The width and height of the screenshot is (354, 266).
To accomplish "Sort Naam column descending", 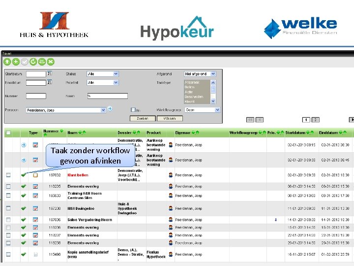I will pos(80,133).
